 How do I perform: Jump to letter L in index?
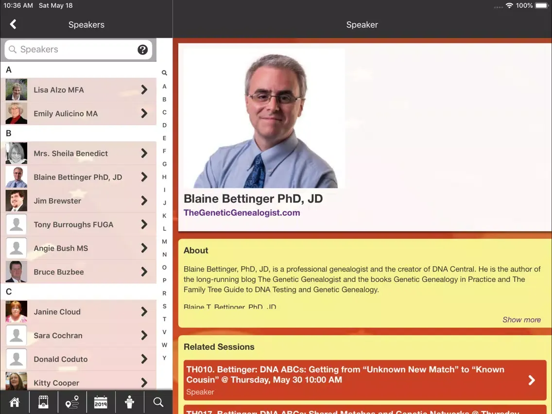[x=164, y=229]
